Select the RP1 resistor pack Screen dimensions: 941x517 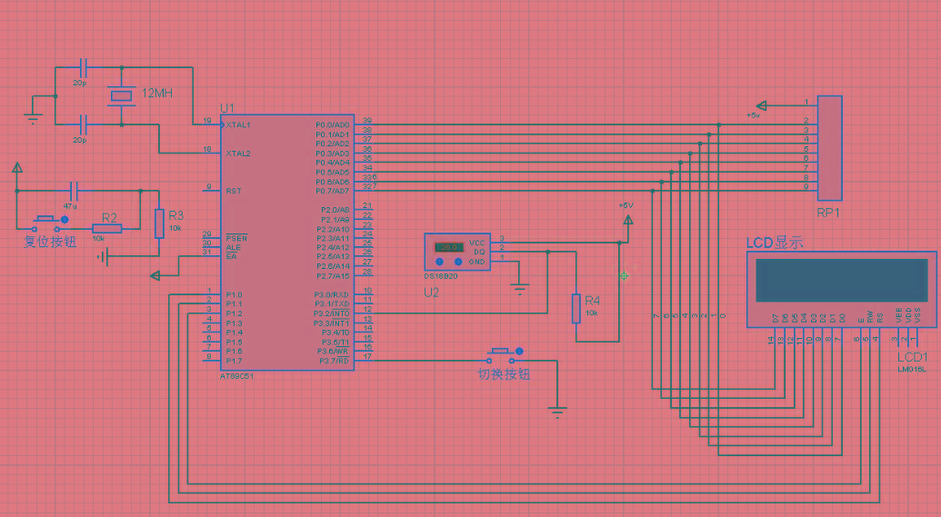pyautogui.click(x=831, y=148)
